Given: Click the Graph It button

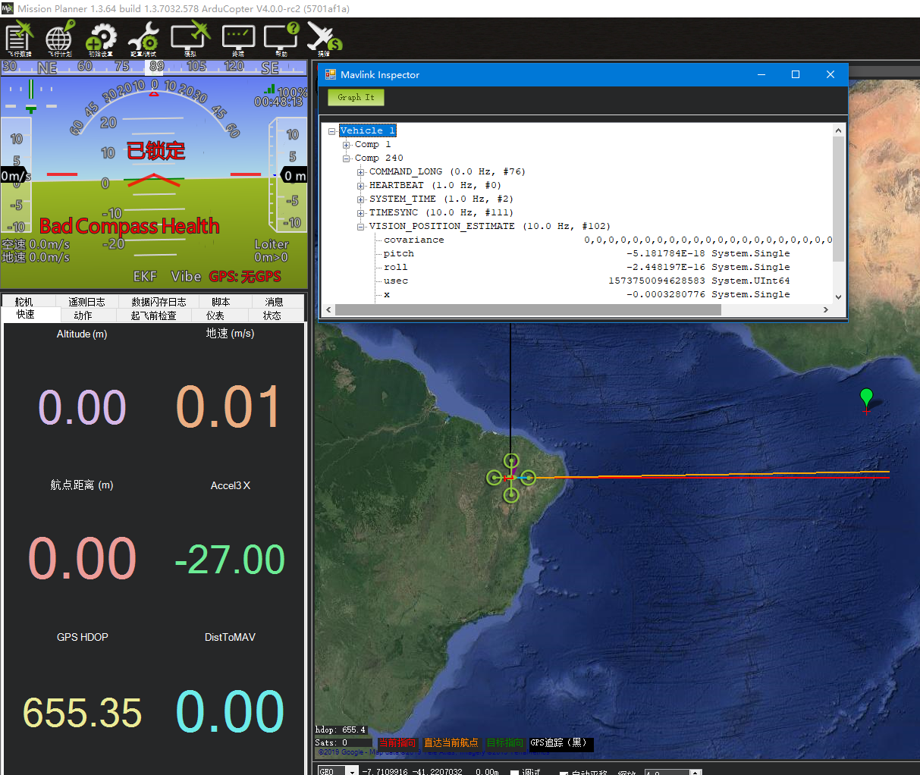Looking at the screenshot, I should (x=355, y=97).
